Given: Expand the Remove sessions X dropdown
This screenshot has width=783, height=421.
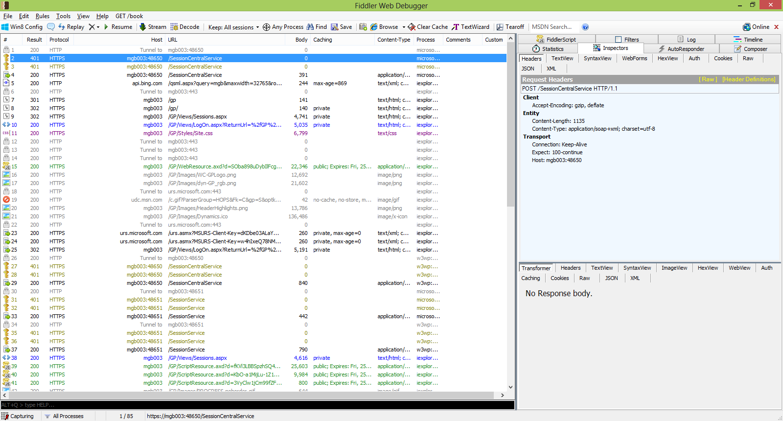Looking at the screenshot, I should tap(98, 27).
